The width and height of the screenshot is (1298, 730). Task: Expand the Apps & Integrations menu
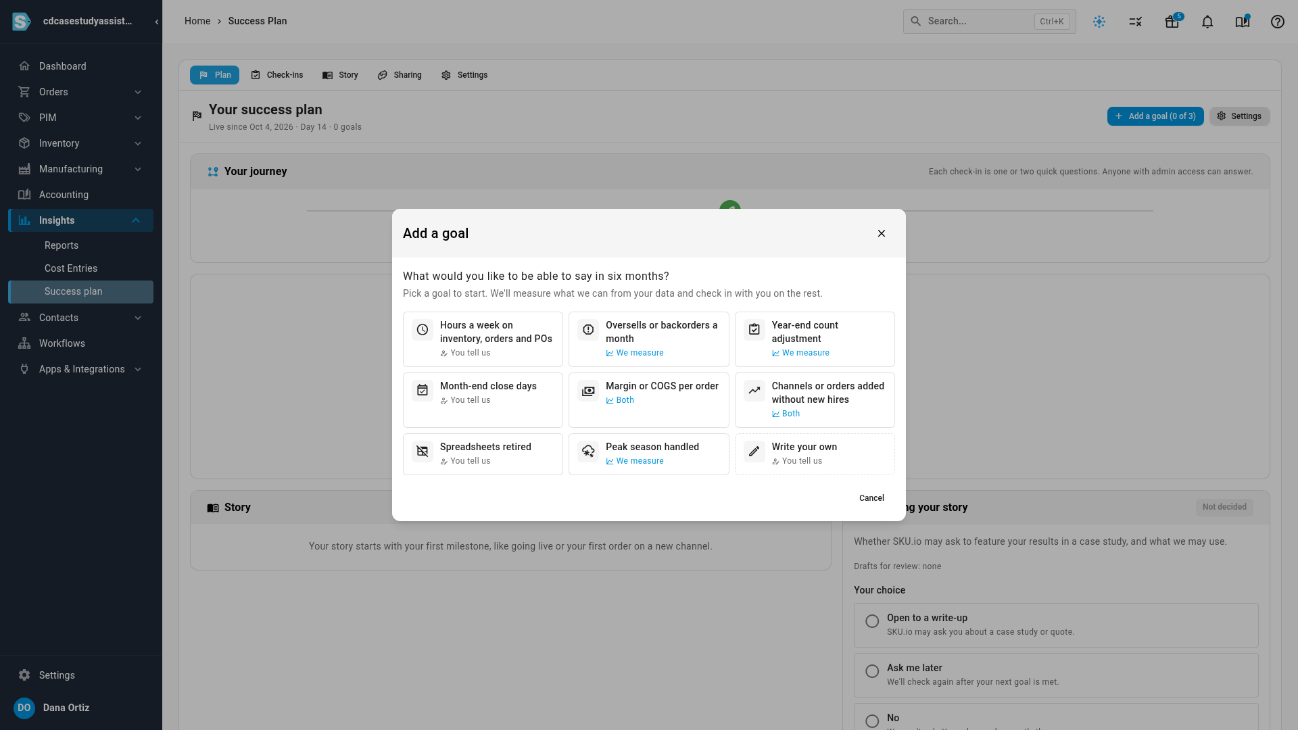pos(80,369)
